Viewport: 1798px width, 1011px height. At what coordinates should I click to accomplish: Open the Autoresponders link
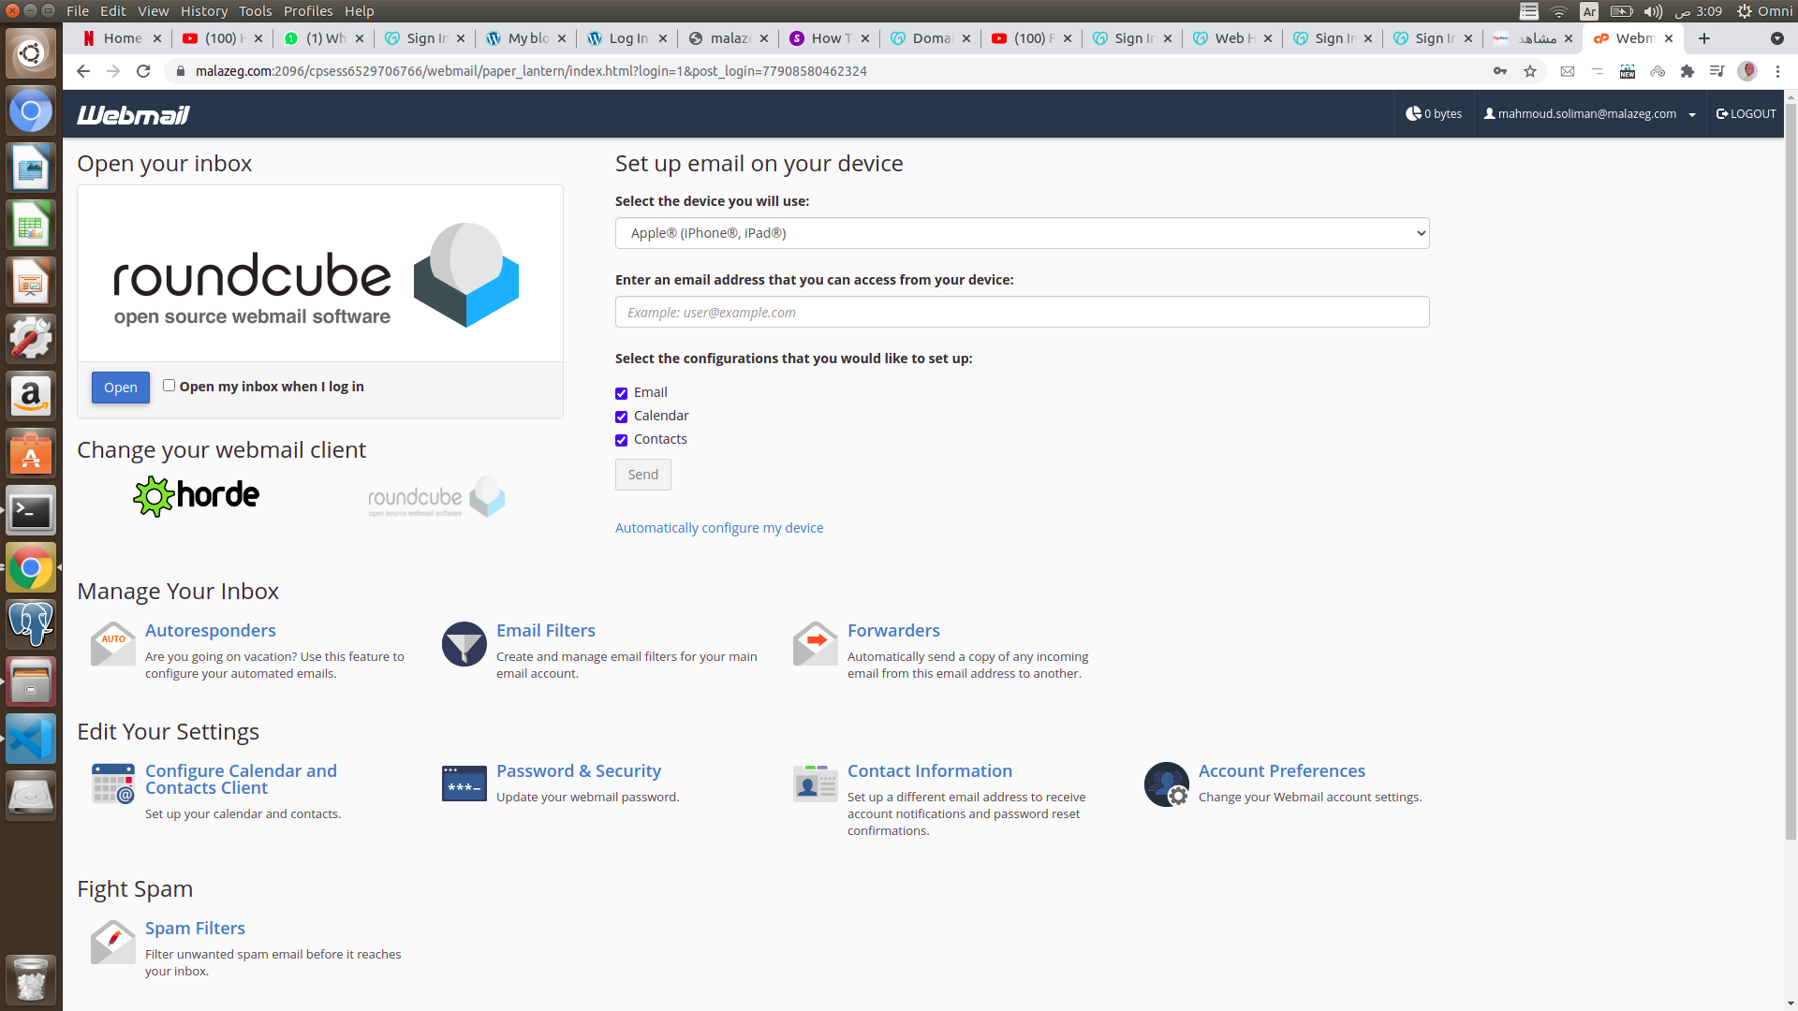tap(210, 630)
